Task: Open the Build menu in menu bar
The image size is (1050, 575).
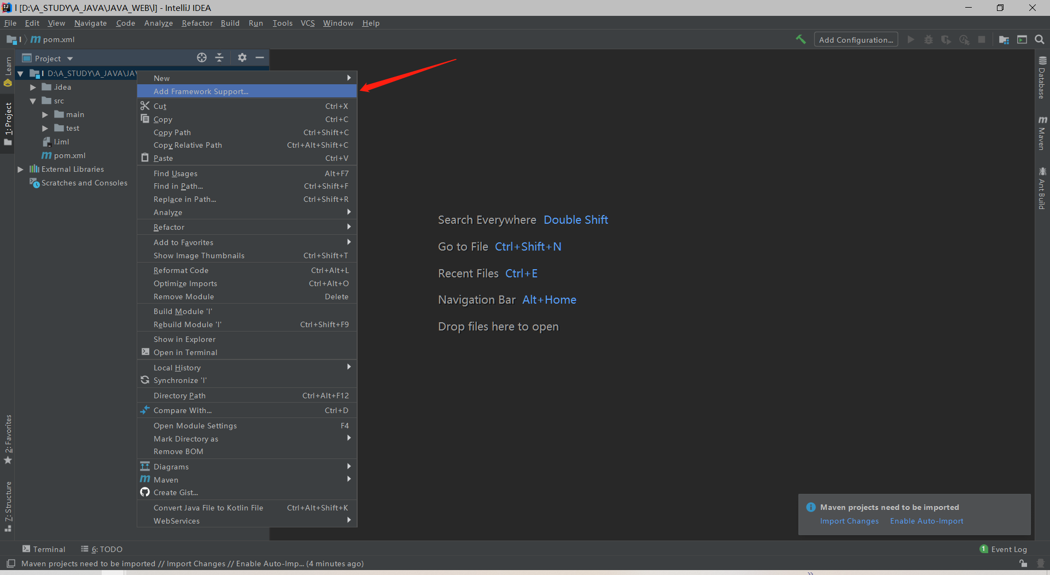Action: tap(230, 23)
